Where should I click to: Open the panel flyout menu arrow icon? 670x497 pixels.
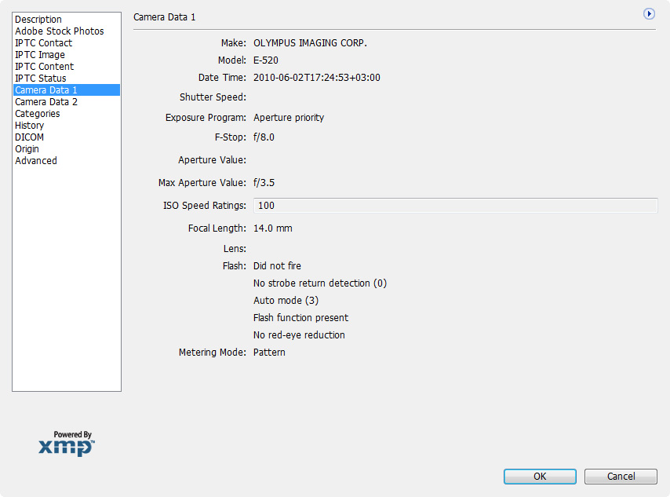coord(649,14)
